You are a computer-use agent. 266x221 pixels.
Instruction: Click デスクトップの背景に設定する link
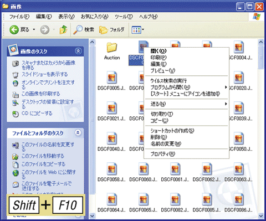48,104
